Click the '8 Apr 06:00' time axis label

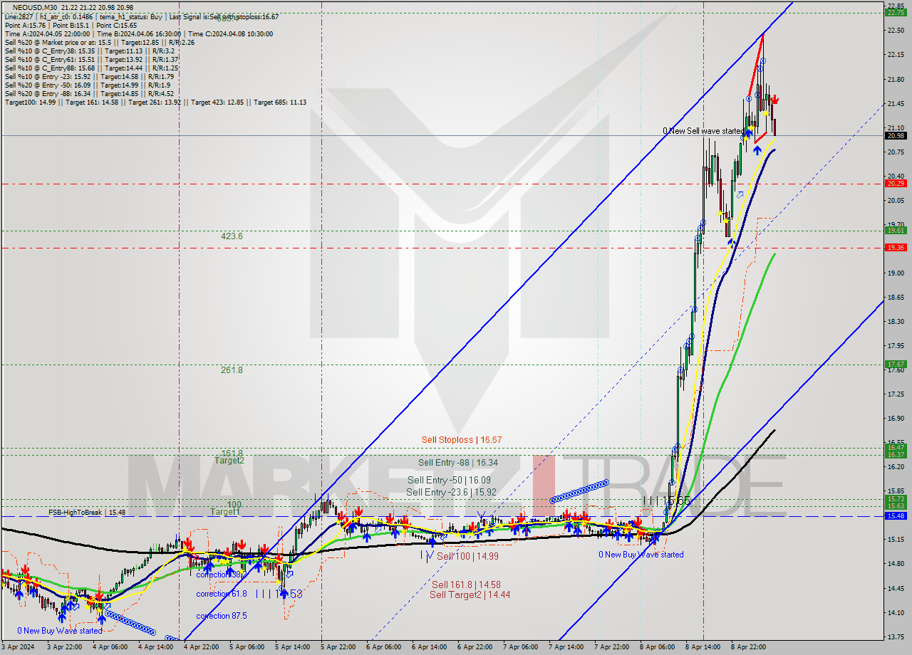[x=658, y=647]
